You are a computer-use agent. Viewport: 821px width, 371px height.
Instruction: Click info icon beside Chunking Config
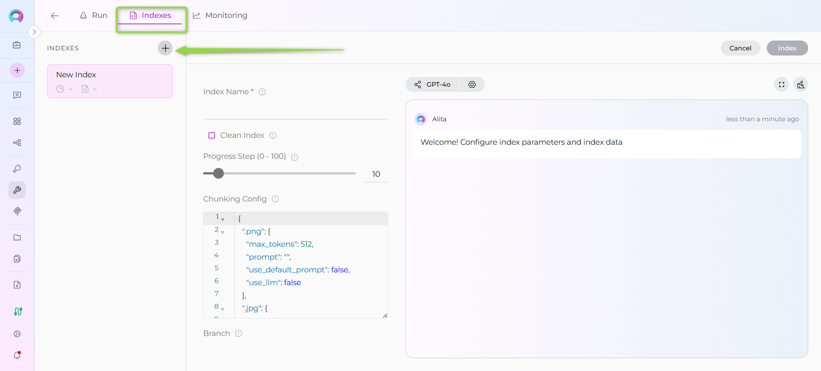pos(275,199)
